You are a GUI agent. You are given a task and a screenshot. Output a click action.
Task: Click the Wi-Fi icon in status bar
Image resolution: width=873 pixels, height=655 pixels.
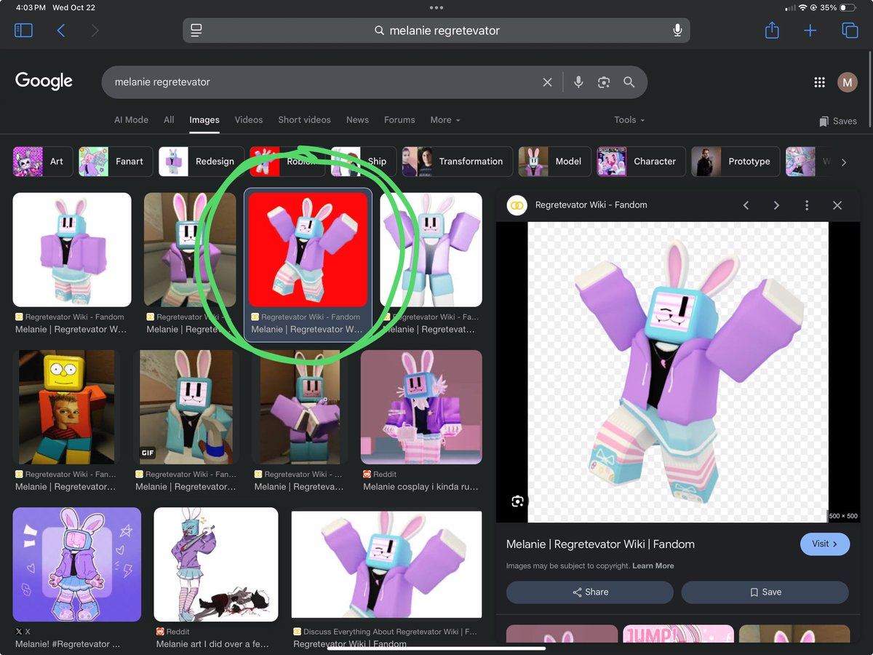(803, 7)
